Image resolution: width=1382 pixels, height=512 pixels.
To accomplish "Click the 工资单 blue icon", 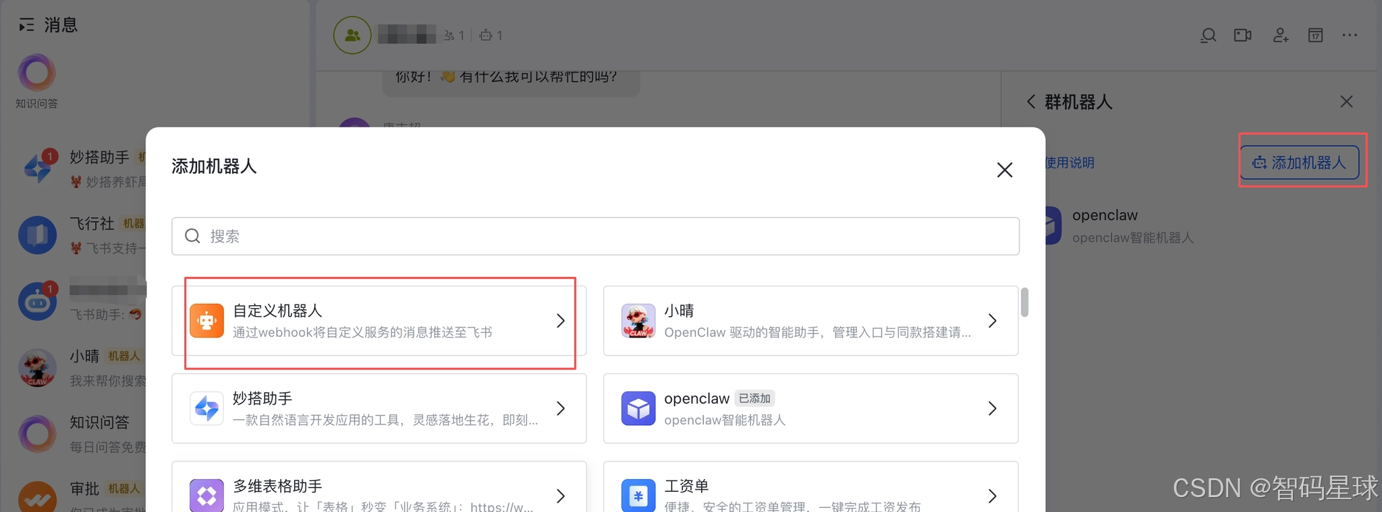I will tap(638, 495).
